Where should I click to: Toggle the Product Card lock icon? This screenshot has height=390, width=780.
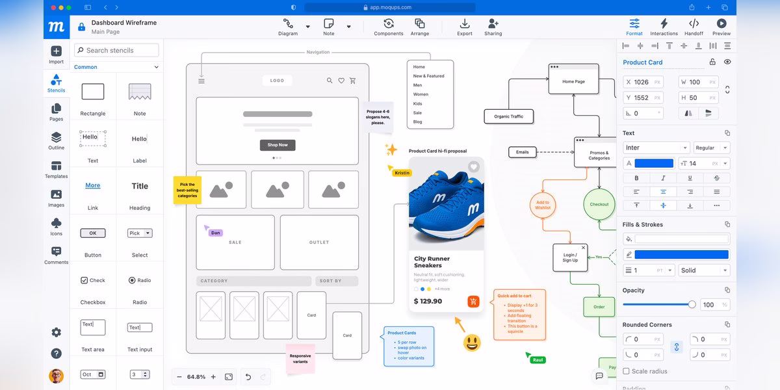pyautogui.click(x=712, y=62)
